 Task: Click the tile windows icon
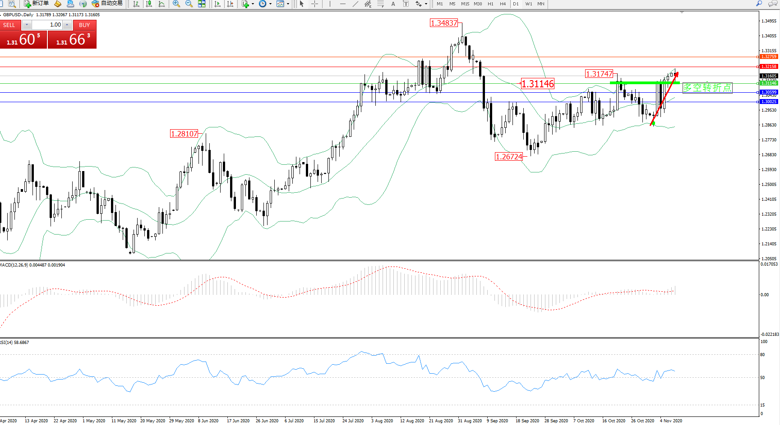202,4
